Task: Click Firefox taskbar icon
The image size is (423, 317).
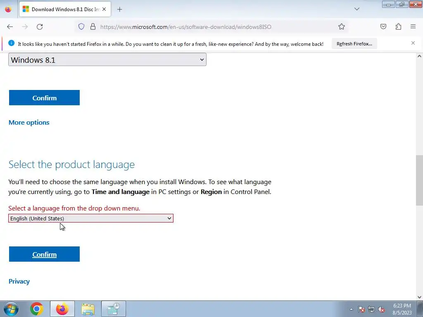Action: (62, 309)
